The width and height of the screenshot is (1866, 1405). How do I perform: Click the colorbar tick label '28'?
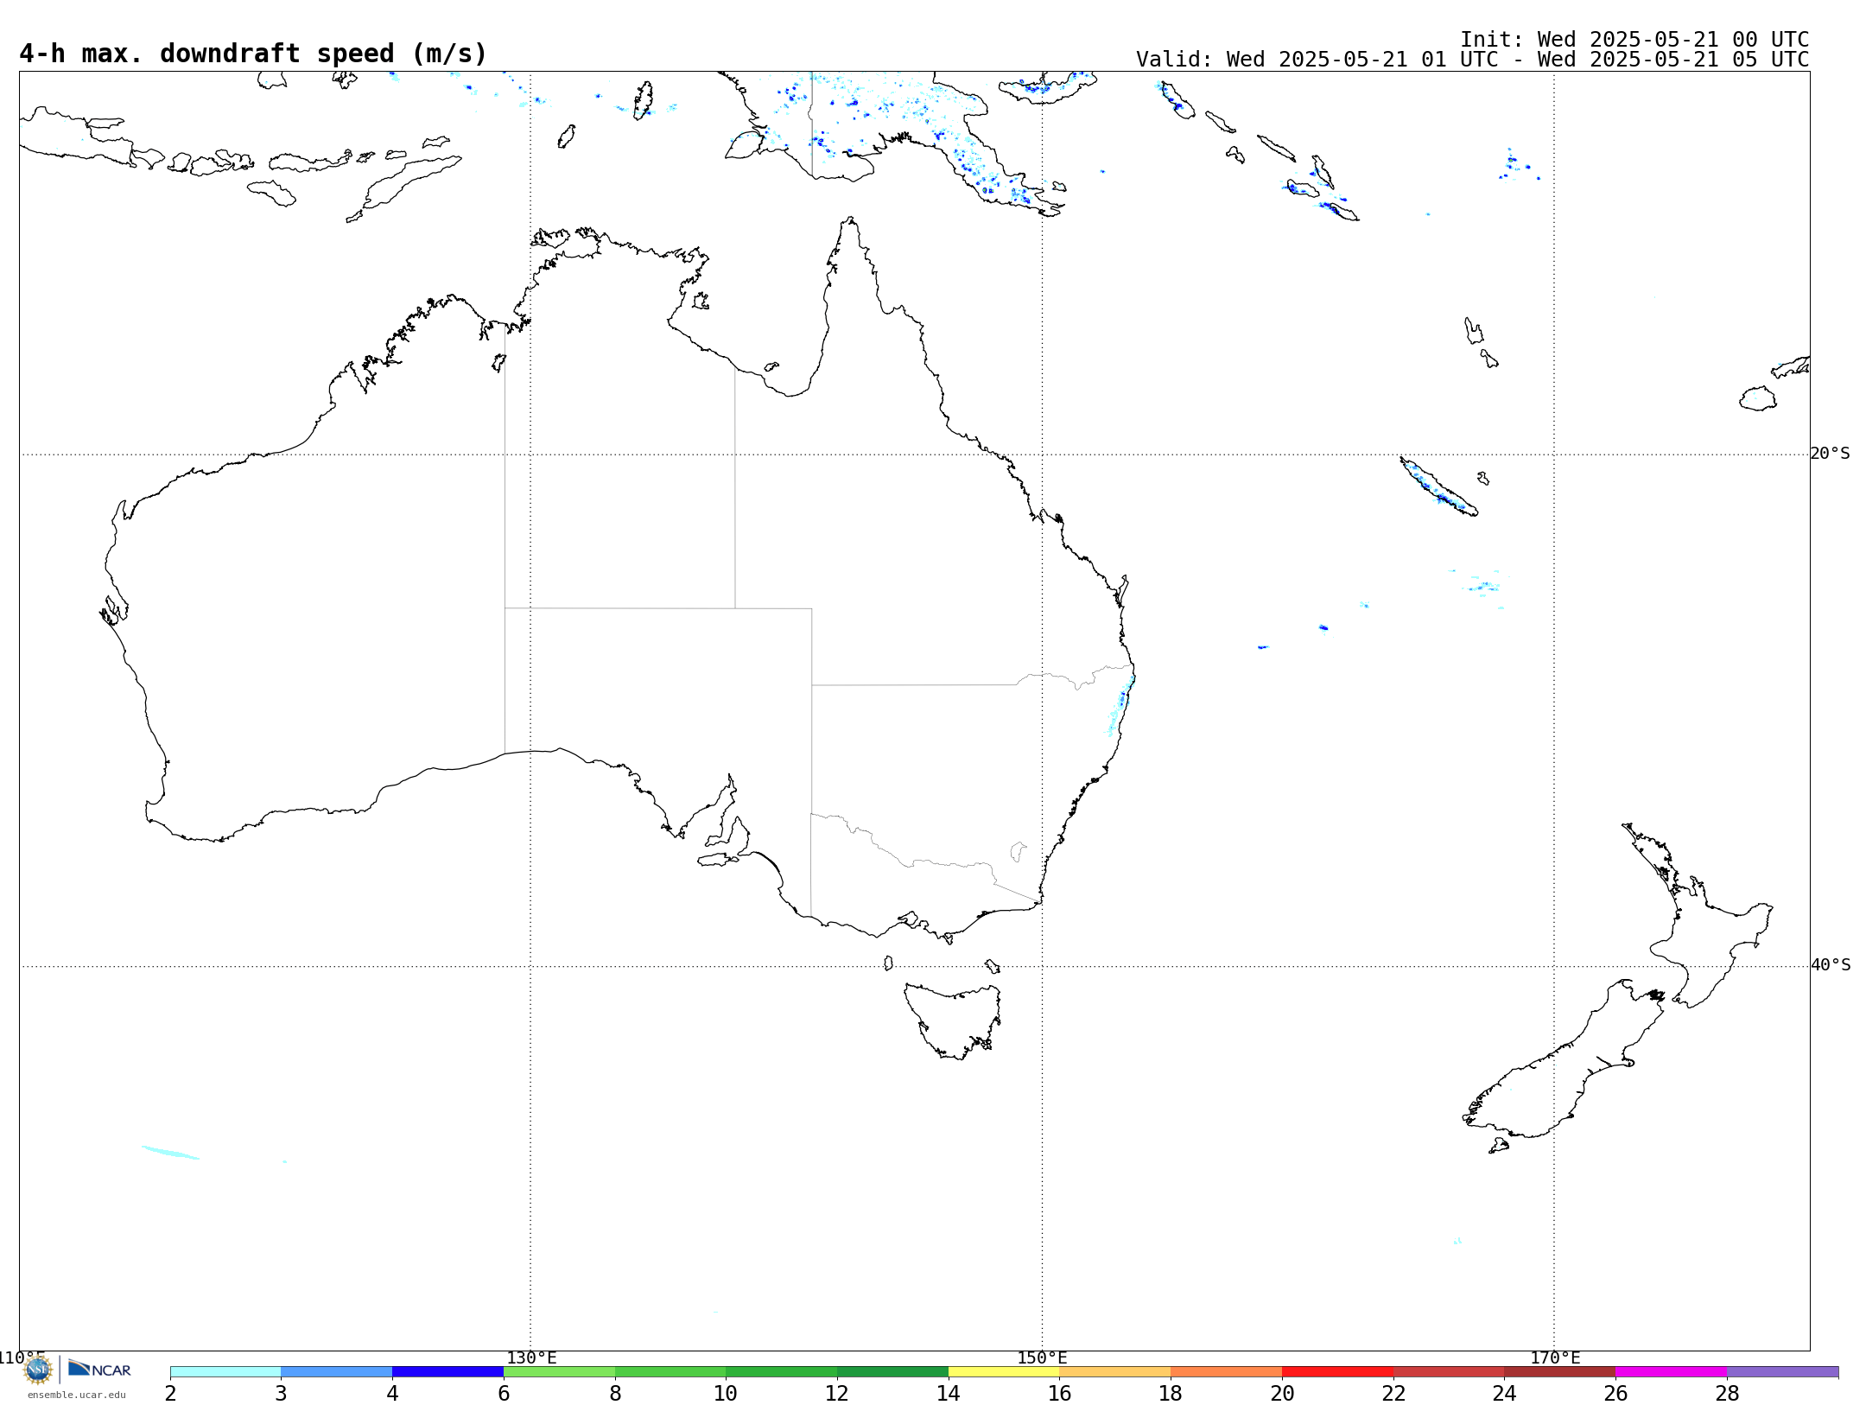tap(1727, 1394)
